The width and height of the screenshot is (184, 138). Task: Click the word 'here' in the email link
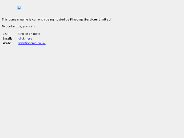point(29,38)
